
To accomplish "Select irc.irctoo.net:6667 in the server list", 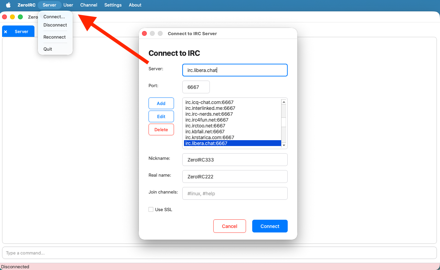I will tap(233, 126).
